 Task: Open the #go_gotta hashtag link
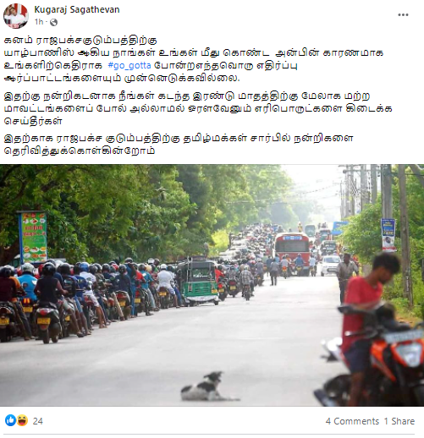tap(129, 65)
